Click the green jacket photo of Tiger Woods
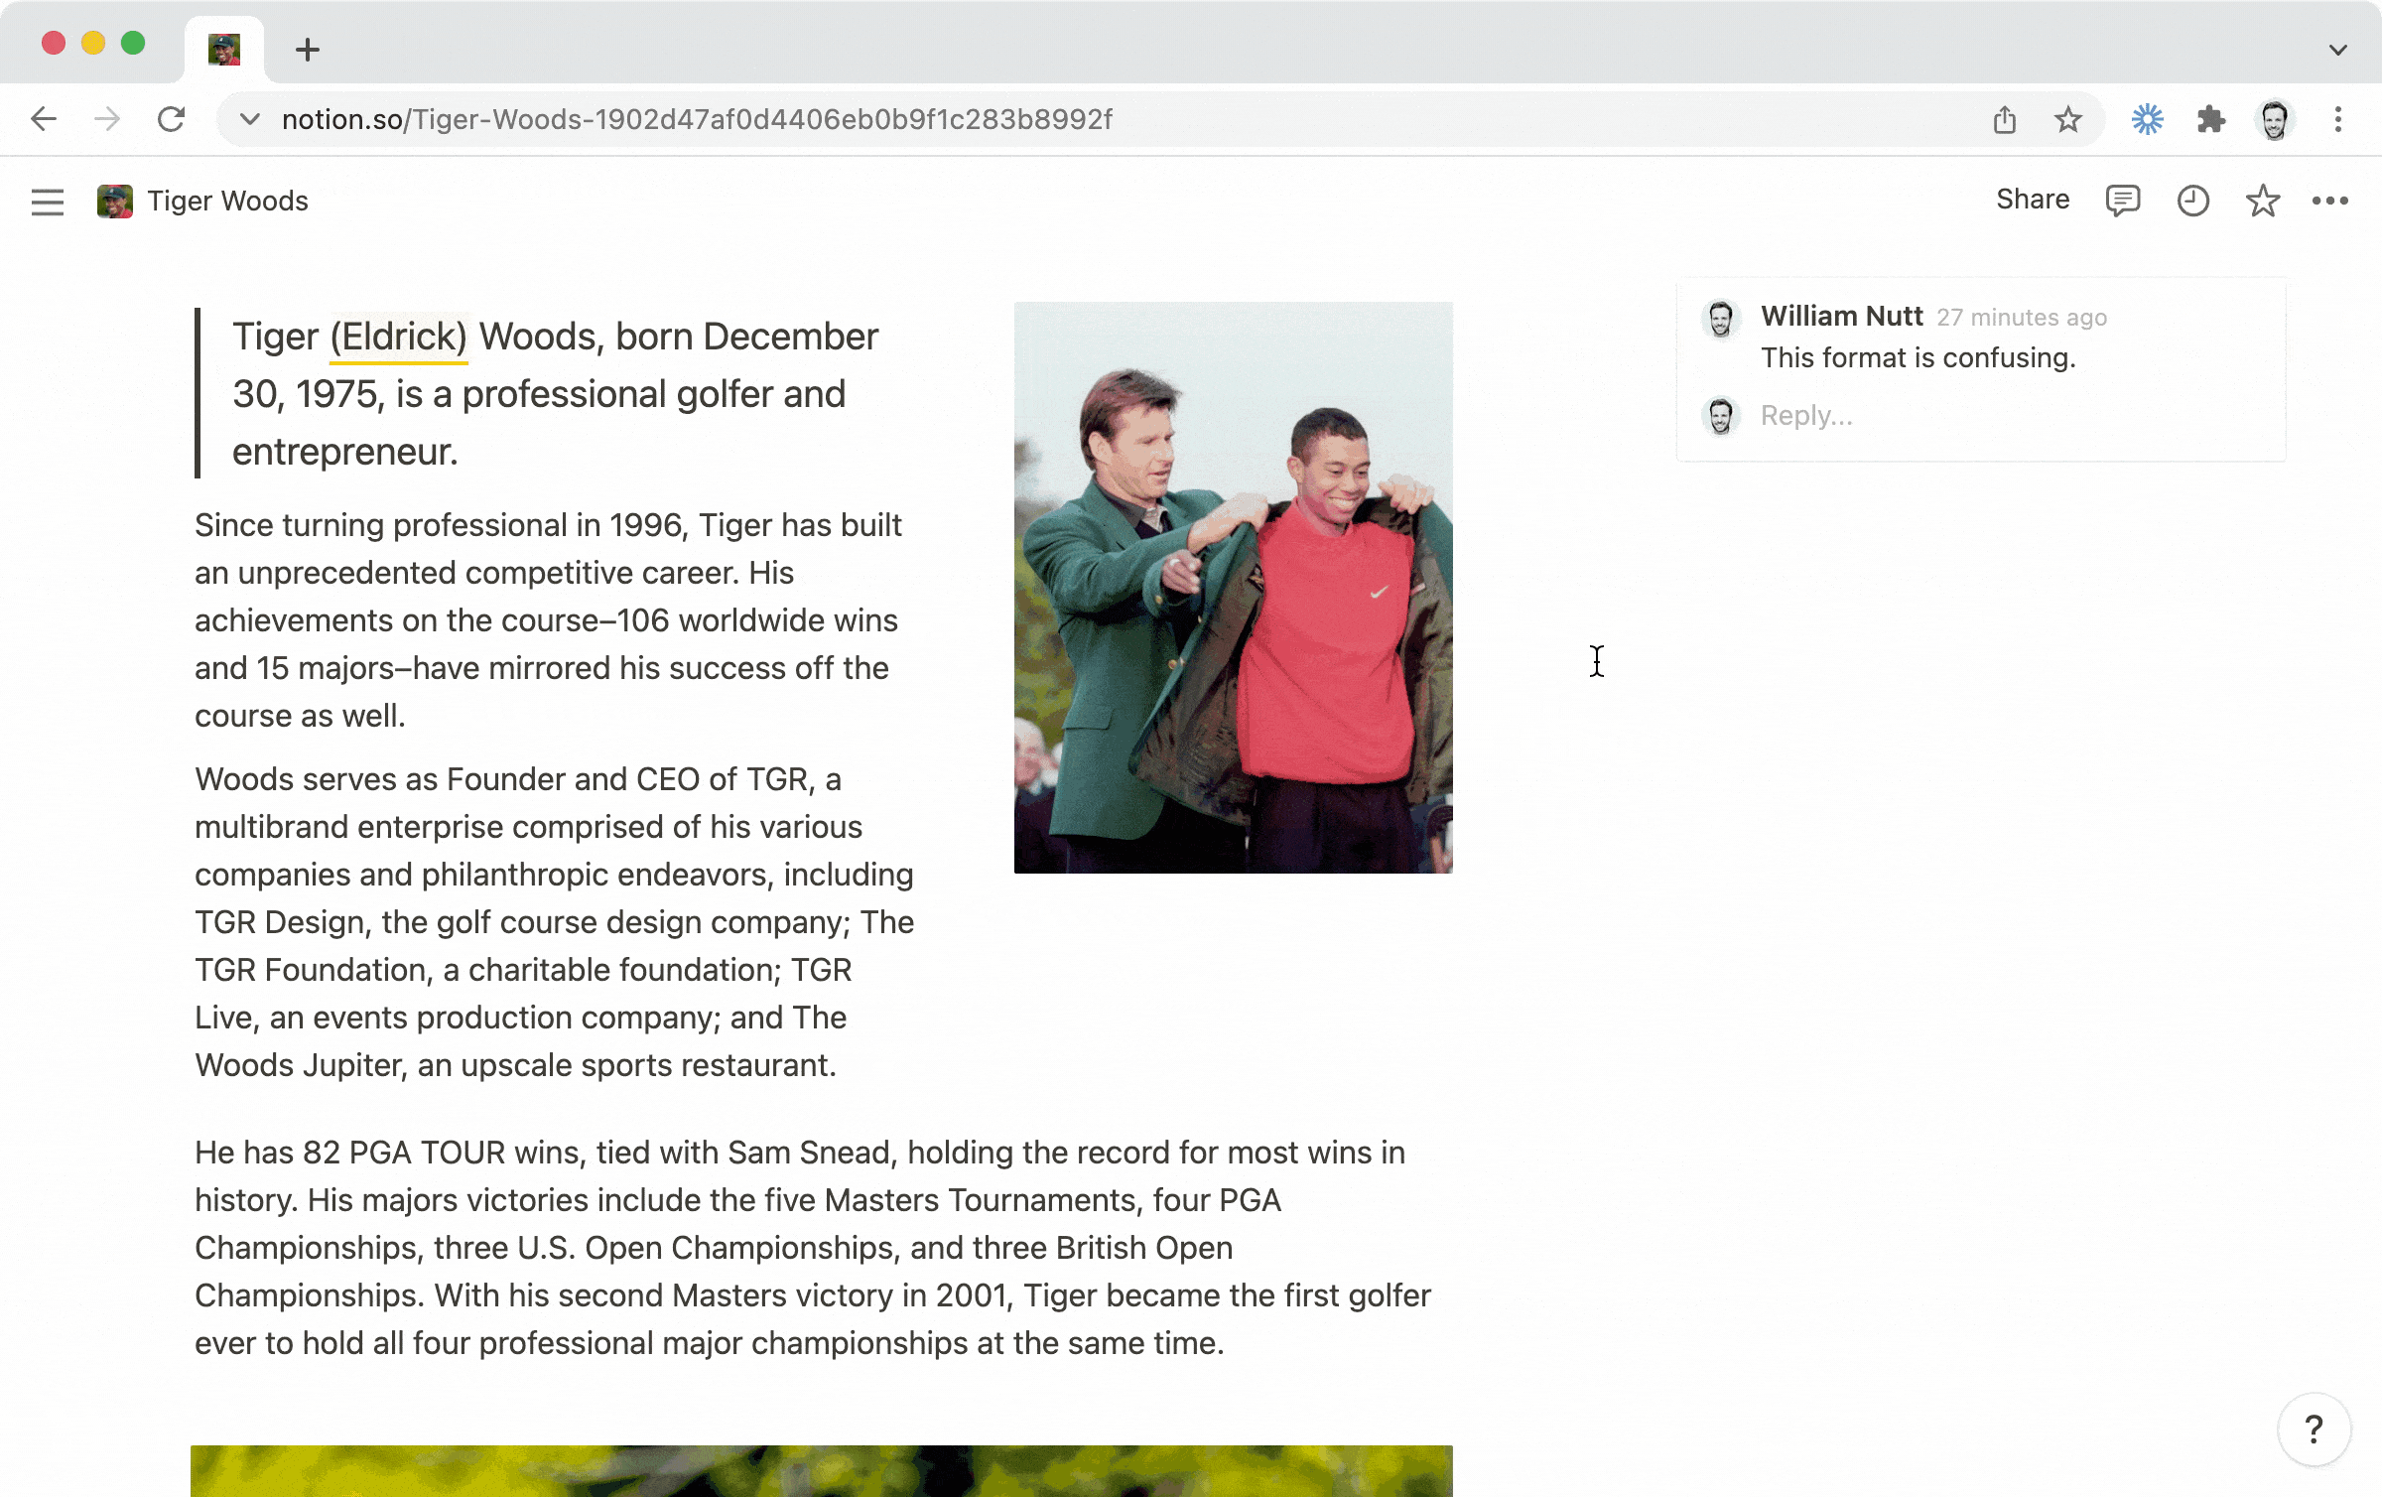This screenshot has height=1497, width=2382. click(1234, 588)
